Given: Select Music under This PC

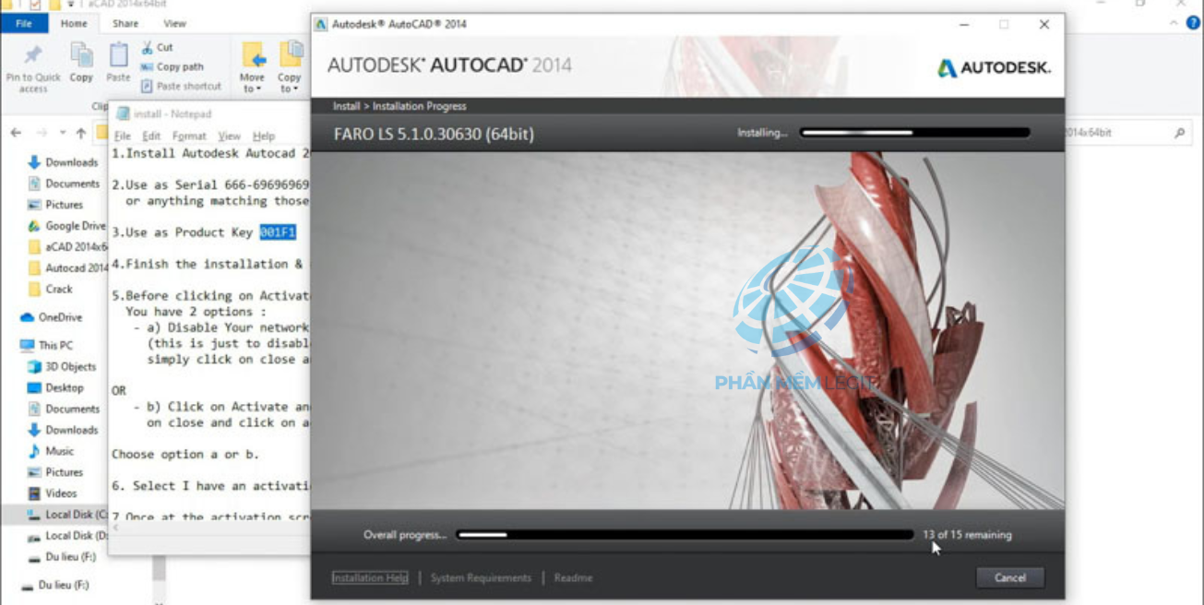Looking at the screenshot, I should (x=51, y=451).
